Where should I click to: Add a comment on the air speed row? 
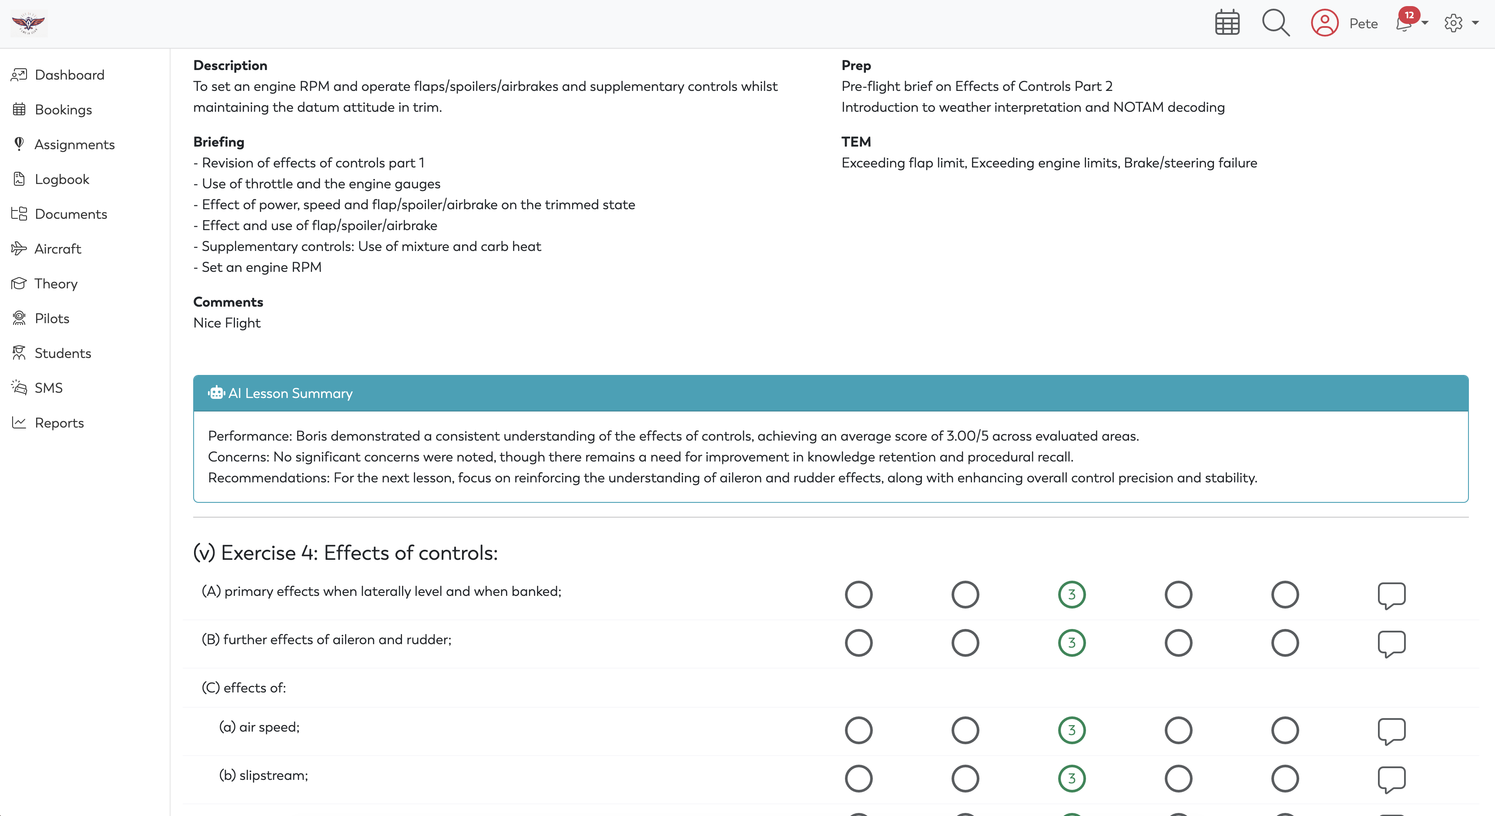[x=1391, y=731]
